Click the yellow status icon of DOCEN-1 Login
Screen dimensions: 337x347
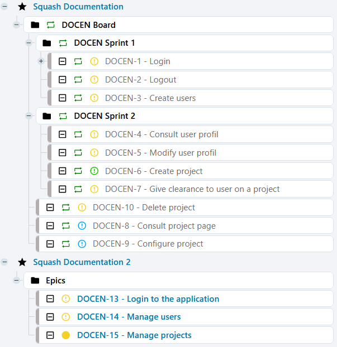[x=94, y=61]
